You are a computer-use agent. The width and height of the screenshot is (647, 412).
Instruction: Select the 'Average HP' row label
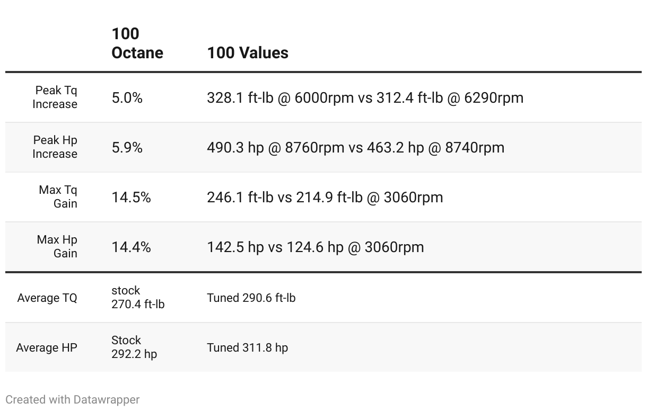47,347
